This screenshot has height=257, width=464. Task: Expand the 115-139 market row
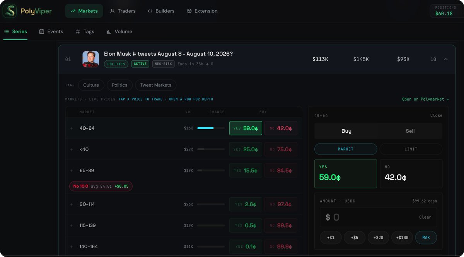point(71,225)
